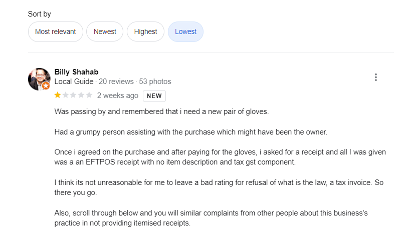404x230 pixels.
Task: Sort reviews by Most relevant
Action: click(x=55, y=31)
